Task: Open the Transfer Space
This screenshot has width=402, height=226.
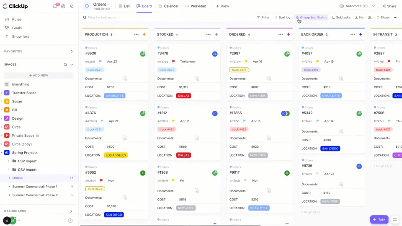Action: coord(24,93)
